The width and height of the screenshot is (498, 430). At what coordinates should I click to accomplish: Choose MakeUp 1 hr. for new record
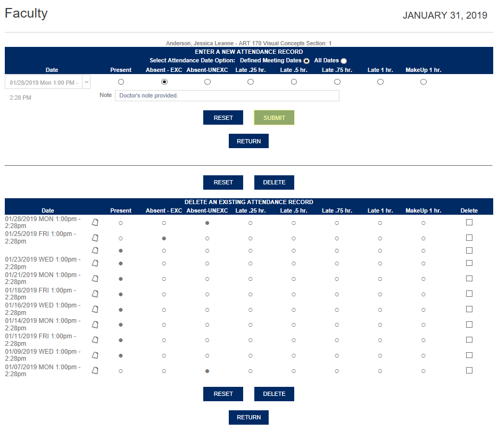424,82
